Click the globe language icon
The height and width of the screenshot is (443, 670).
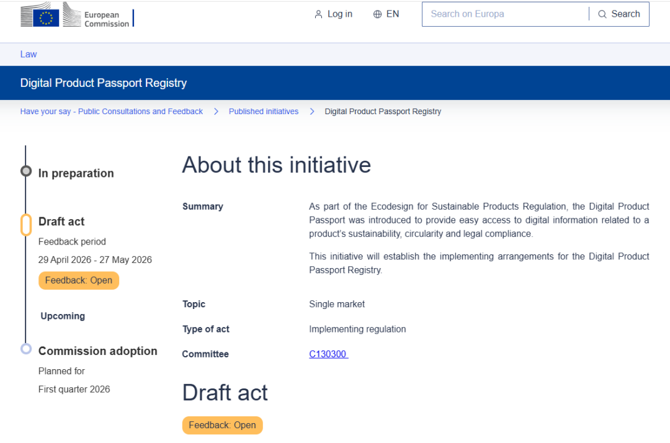pos(377,14)
